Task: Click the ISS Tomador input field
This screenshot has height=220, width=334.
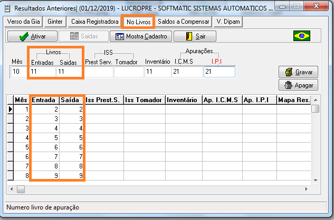Action: pos(129,72)
